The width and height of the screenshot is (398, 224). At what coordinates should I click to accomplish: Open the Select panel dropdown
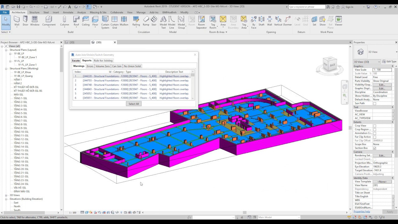[6, 32]
